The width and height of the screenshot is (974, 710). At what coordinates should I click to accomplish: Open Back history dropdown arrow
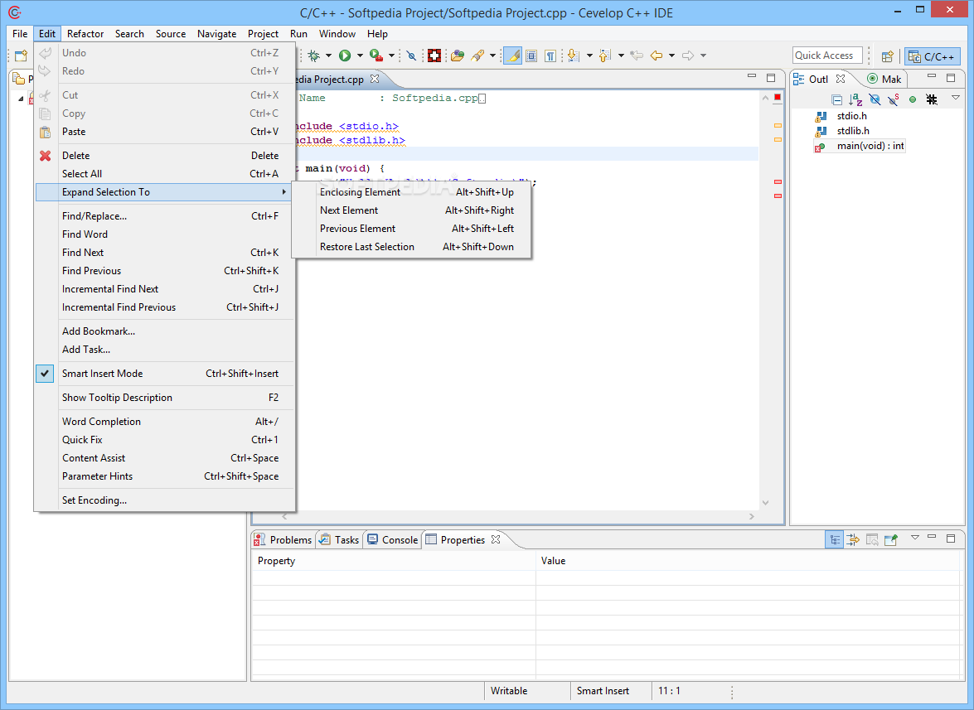(x=671, y=56)
